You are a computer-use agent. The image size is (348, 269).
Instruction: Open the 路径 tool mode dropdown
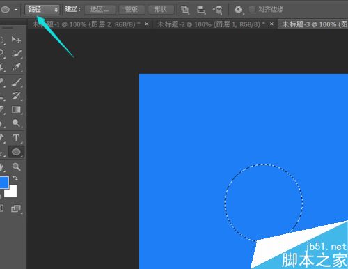point(42,10)
